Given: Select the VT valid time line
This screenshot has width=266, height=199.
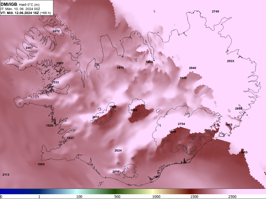Looking at the screenshot, I should 26,13.
